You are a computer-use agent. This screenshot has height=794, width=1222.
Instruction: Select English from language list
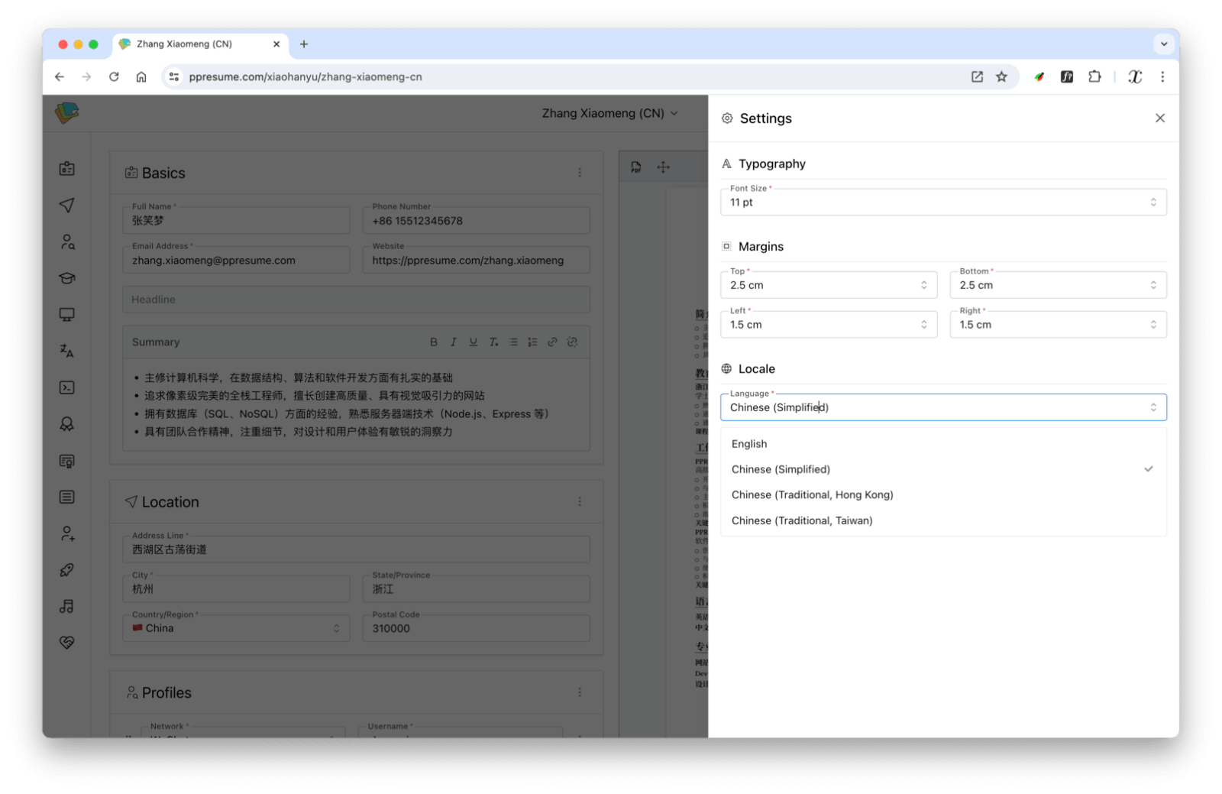coord(749,444)
